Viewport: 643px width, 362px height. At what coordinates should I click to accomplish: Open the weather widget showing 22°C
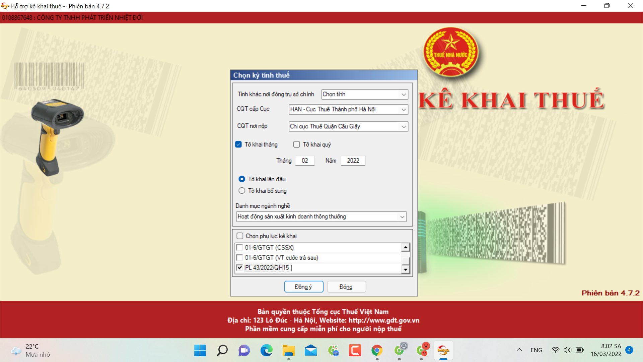click(31, 350)
